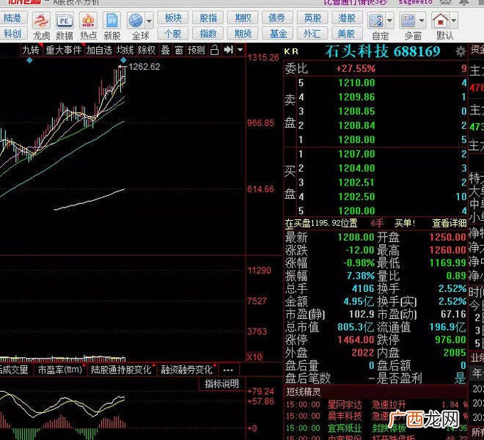The width and height of the screenshot is (484, 440).
Task: Click the 涨停 1464.00 value
Action: pyautogui.click(x=356, y=340)
